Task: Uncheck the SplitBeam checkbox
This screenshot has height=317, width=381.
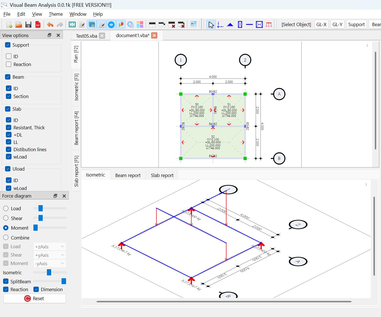Action: tap(6, 281)
